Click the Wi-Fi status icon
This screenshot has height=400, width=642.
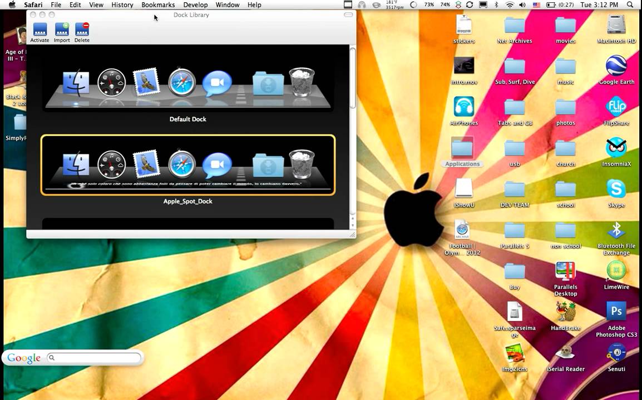pyautogui.click(x=510, y=5)
